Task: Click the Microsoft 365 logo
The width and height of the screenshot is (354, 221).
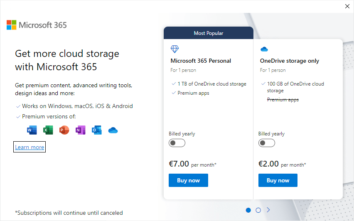Action: (37, 25)
